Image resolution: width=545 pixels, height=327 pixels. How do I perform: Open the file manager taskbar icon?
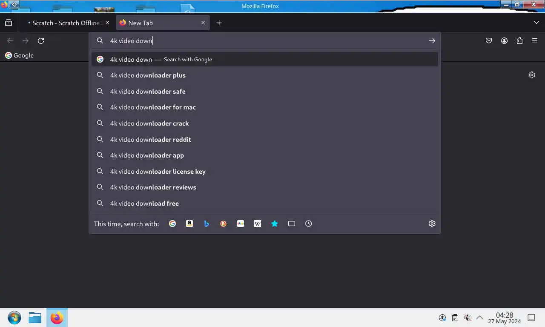coord(35,318)
